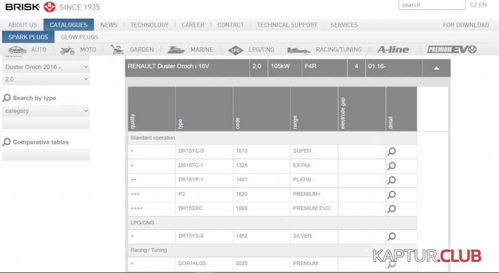
Task: Click the type column header
Action: [x=204, y=109]
